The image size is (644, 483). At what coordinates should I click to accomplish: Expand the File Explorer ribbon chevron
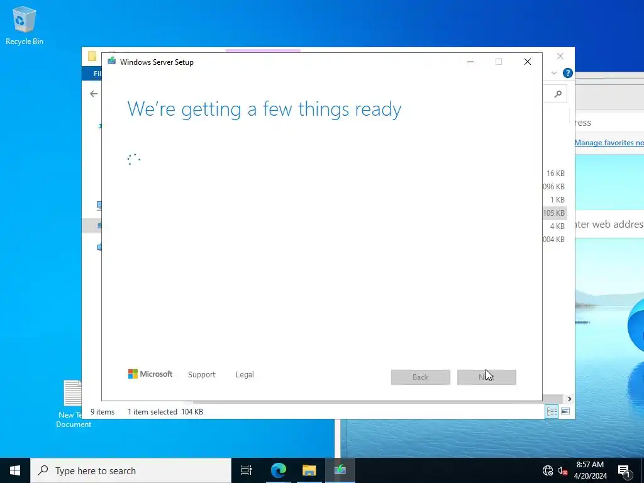point(553,73)
